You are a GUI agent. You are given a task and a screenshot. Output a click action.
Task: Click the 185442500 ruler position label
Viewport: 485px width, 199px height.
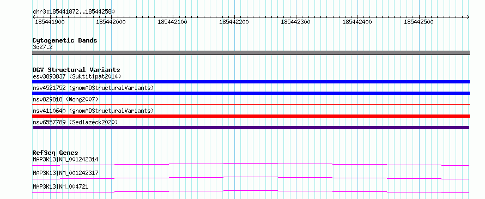tap(419, 22)
